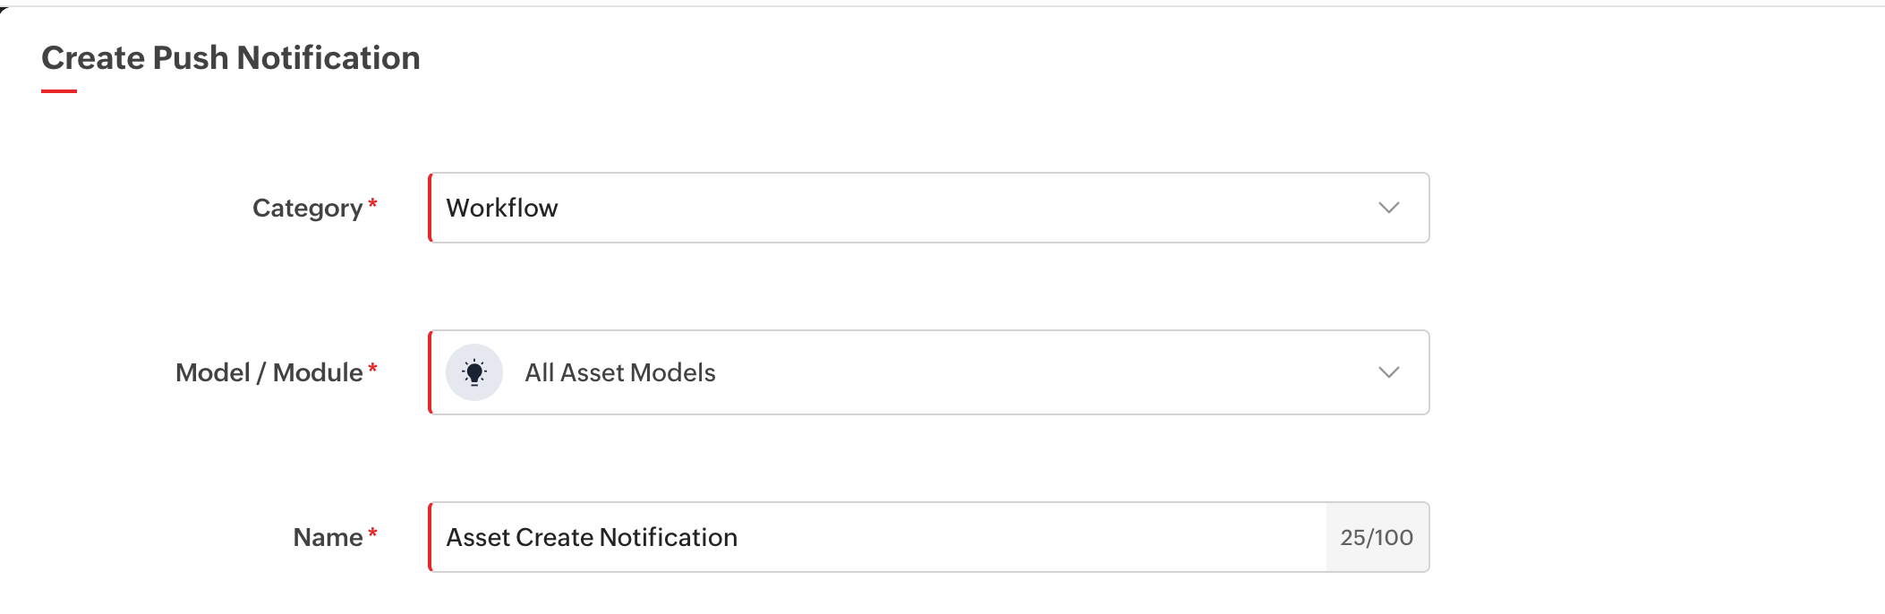Expand the Model / Module chevron arrow
Viewport: 1885px width, 614px height.
tap(1388, 372)
